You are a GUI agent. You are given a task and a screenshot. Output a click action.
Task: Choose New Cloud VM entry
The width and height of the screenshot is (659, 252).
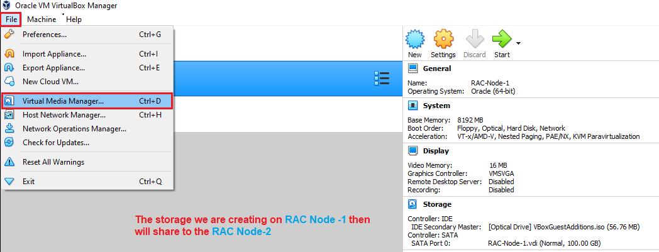tap(87, 82)
